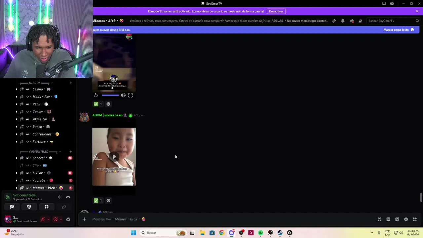423x238 pixels.
Task: Add reaction to MOISES DT RD's video
Action: [x=108, y=201]
